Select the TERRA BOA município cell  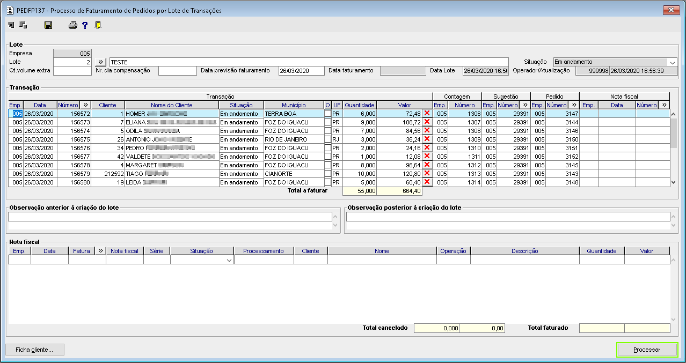tap(294, 114)
